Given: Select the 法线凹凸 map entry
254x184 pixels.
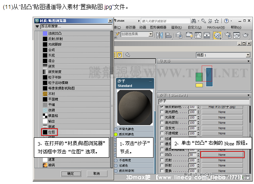Looking at the screenshot, I should click(x=76, y=33).
